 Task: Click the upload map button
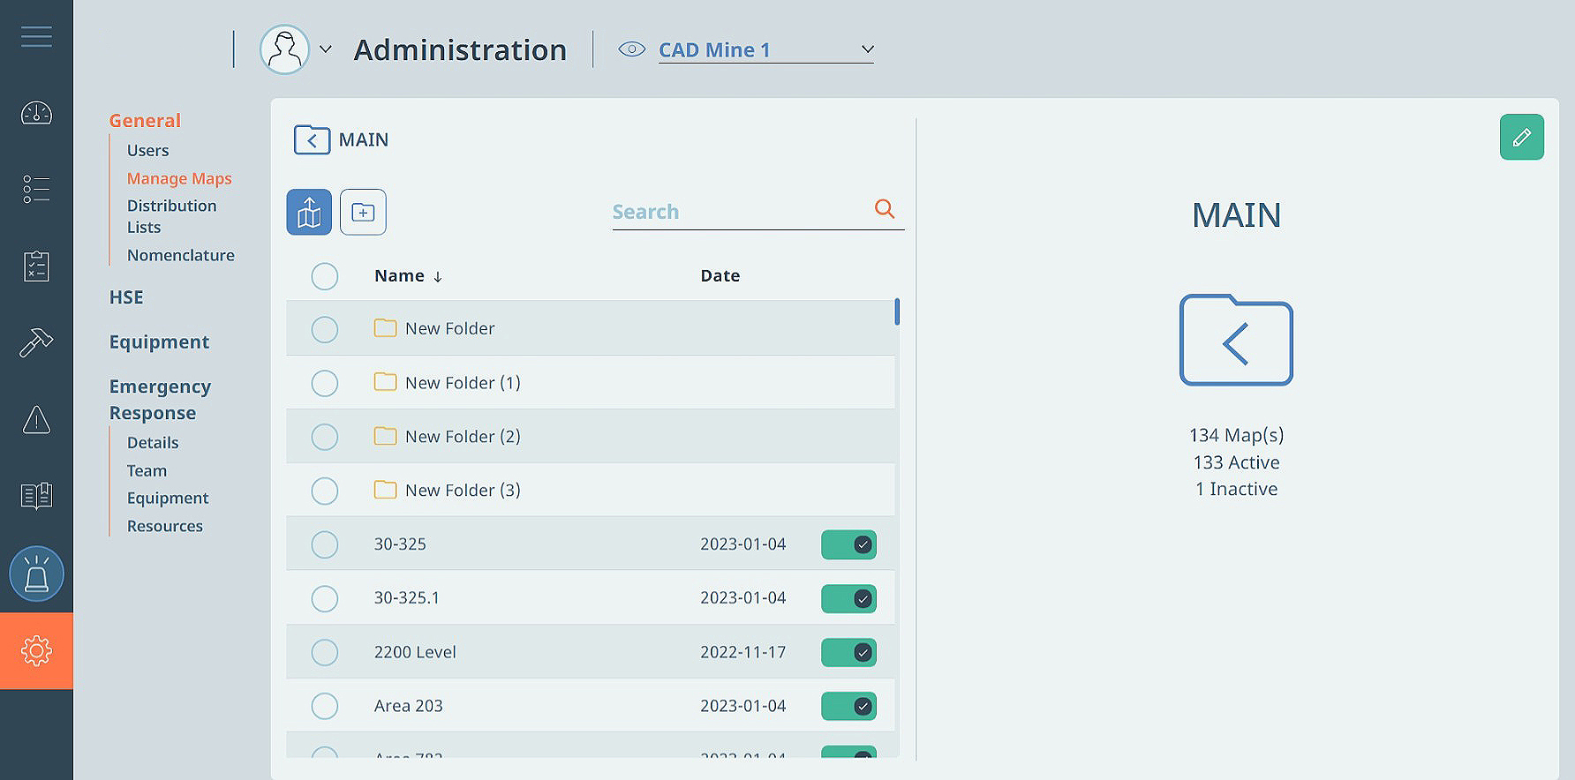pyautogui.click(x=309, y=212)
